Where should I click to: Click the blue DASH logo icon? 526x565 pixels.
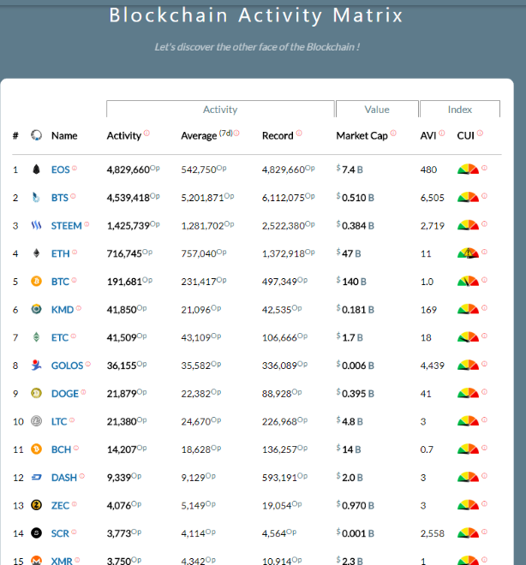(36, 478)
